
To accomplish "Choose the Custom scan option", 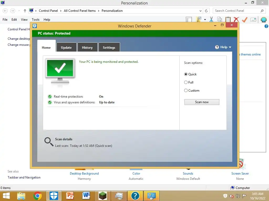I will (186, 90).
